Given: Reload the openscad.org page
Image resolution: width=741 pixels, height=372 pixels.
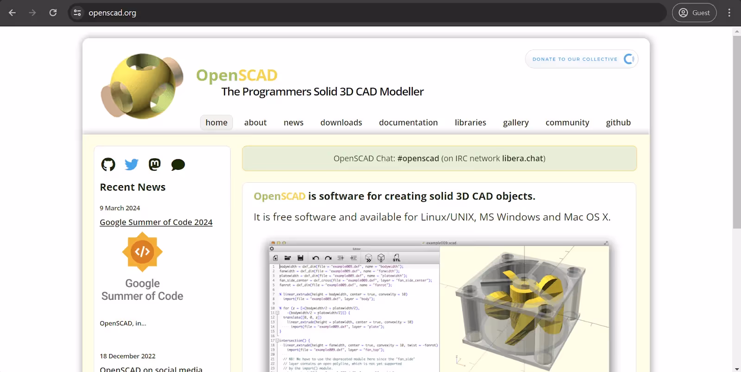Looking at the screenshot, I should click(x=53, y=13).
